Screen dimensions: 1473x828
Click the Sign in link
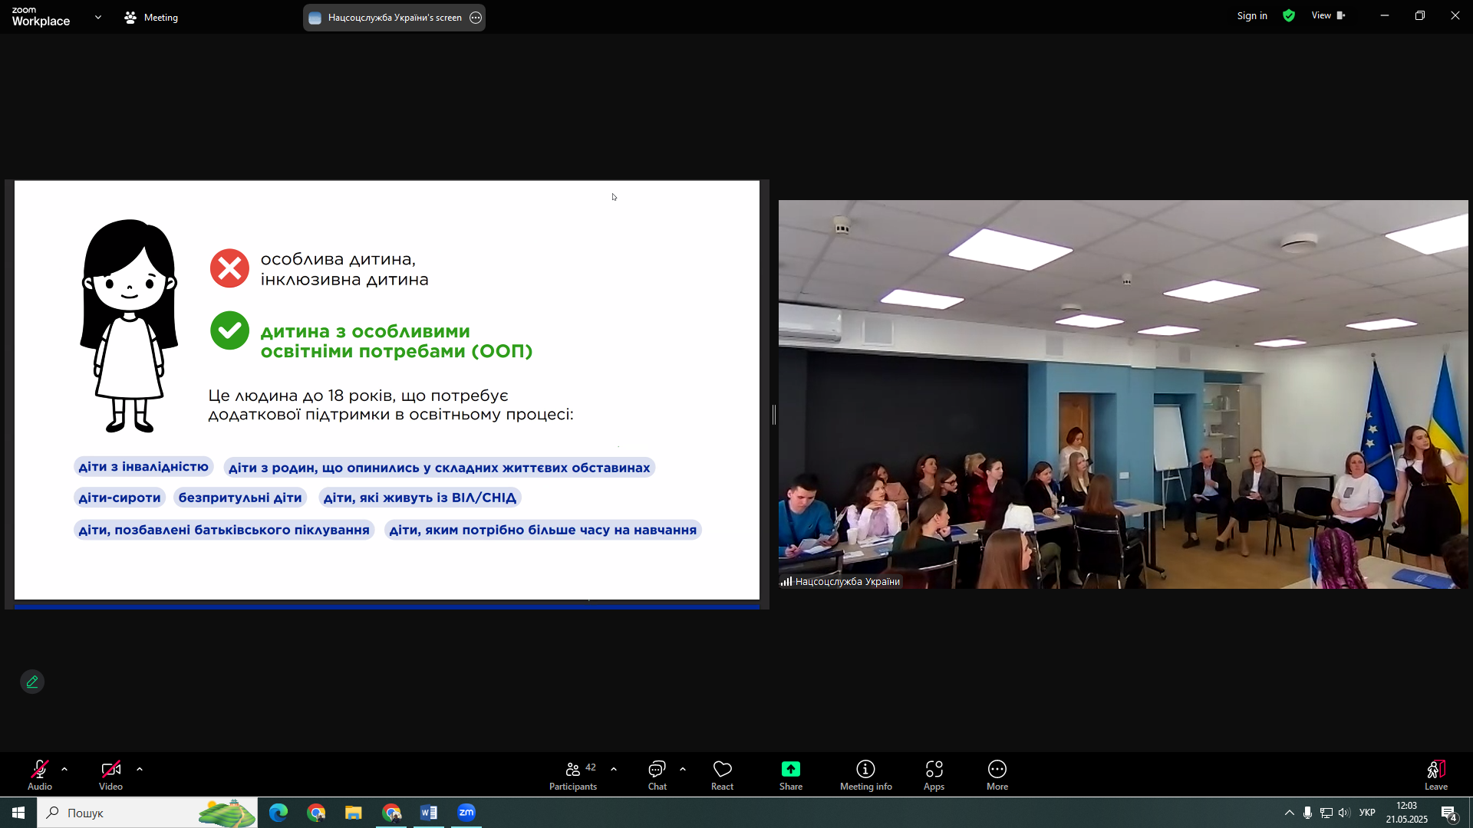tap(1251, 15)
